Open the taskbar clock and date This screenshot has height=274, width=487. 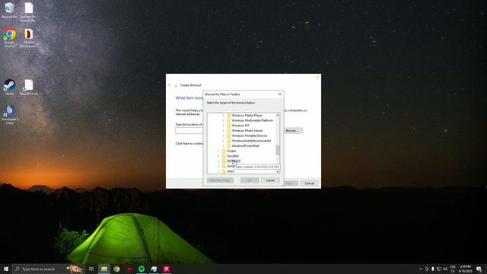coord(465,269)
